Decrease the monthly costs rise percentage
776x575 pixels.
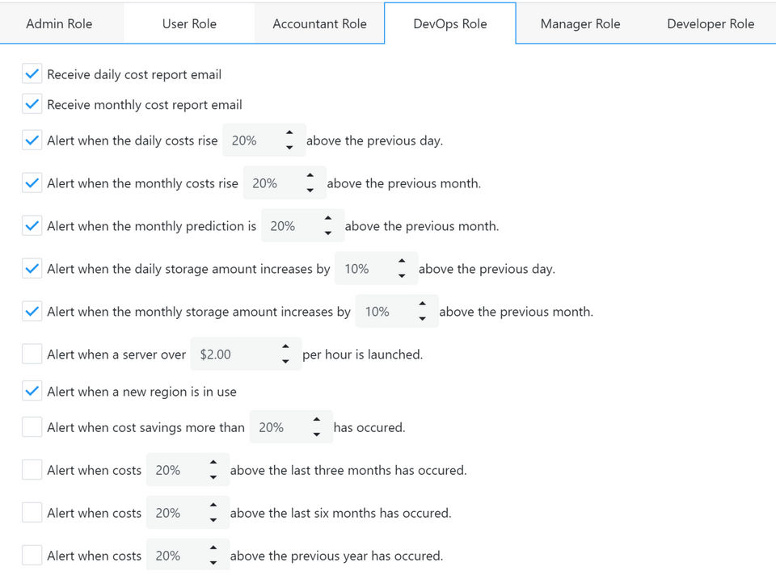click(310, 190)
